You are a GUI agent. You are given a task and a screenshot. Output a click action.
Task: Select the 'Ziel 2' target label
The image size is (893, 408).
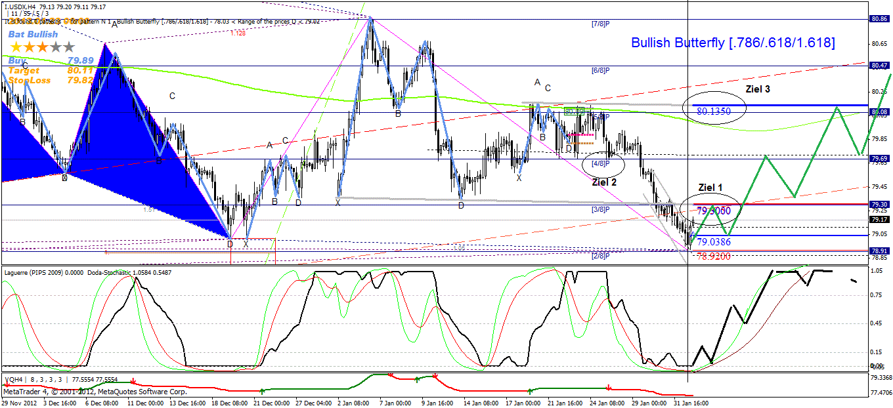click(x=605, y=182)
